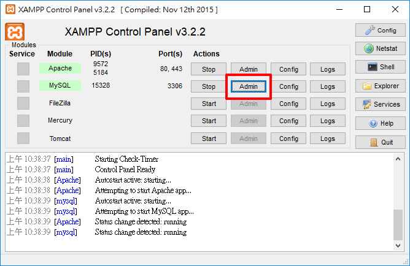View Tomcat Logs
Image resolution: width=410 pixels, height=266 pixels.
tap(328, 139)
